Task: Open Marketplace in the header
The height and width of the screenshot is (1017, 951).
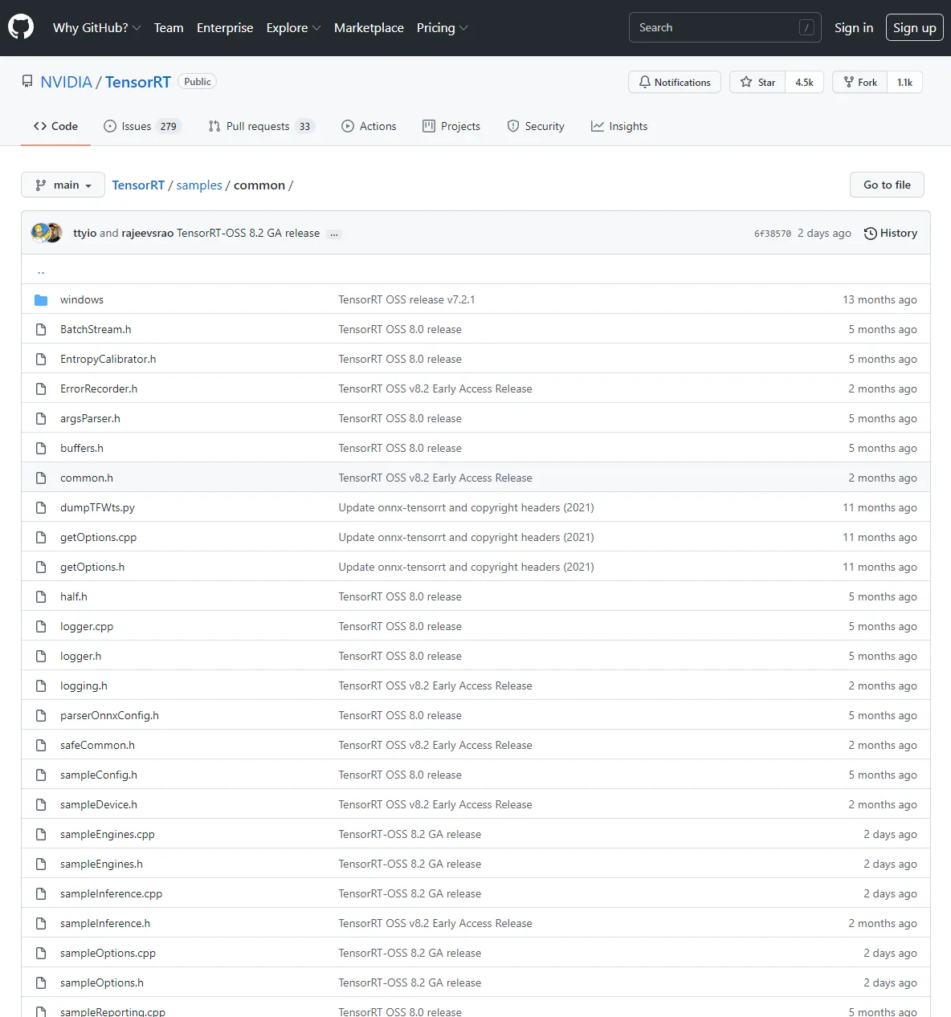Action: (369, 27)
